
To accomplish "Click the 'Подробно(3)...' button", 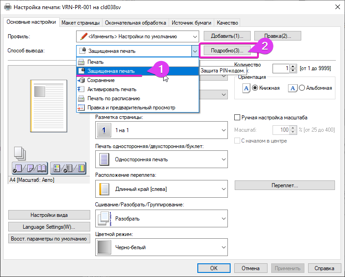I will pyautogui.click(x=227, y=51).
